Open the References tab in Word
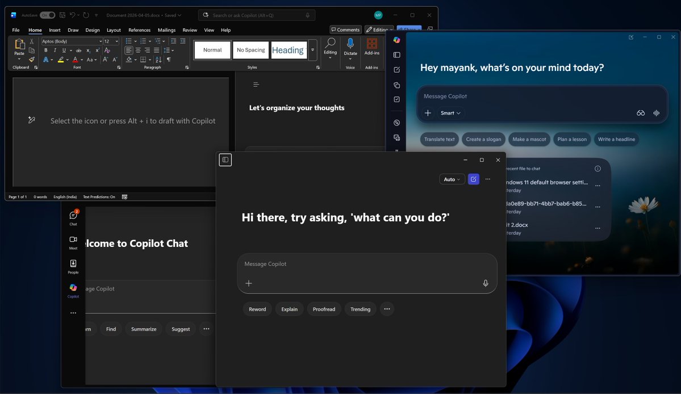681x394 pixels. point(139,30)
